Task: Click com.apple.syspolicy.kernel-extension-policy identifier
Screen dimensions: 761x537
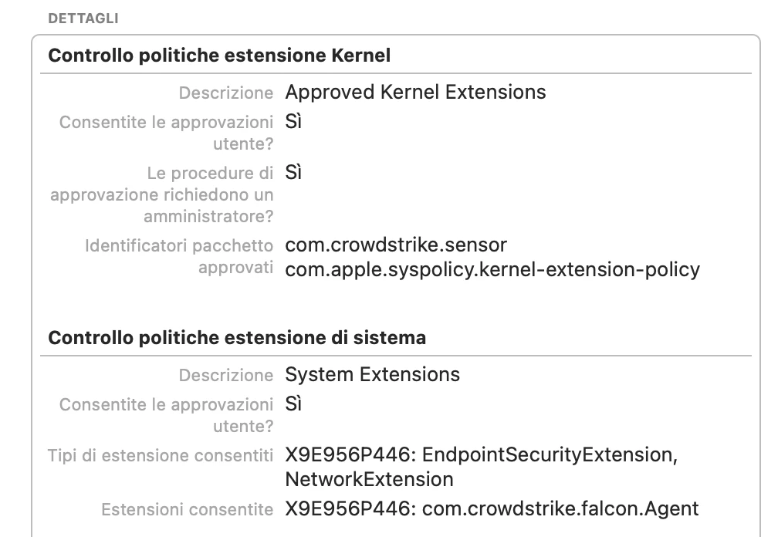Action: coord(492,270)
